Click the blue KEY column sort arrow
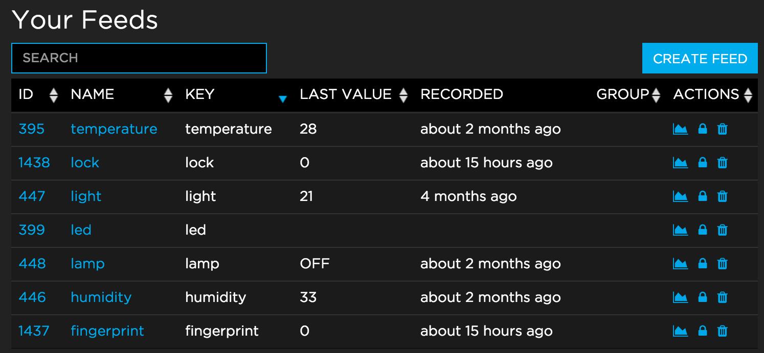 click(282, 98)
